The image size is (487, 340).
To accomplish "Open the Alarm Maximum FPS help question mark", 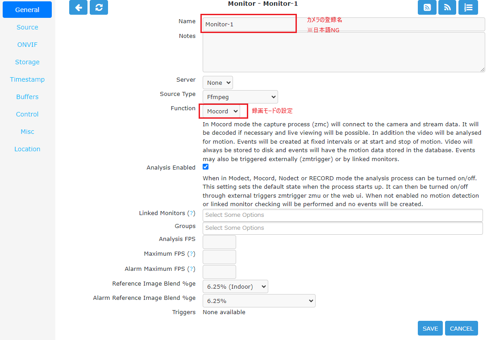I will coord(191,269).
